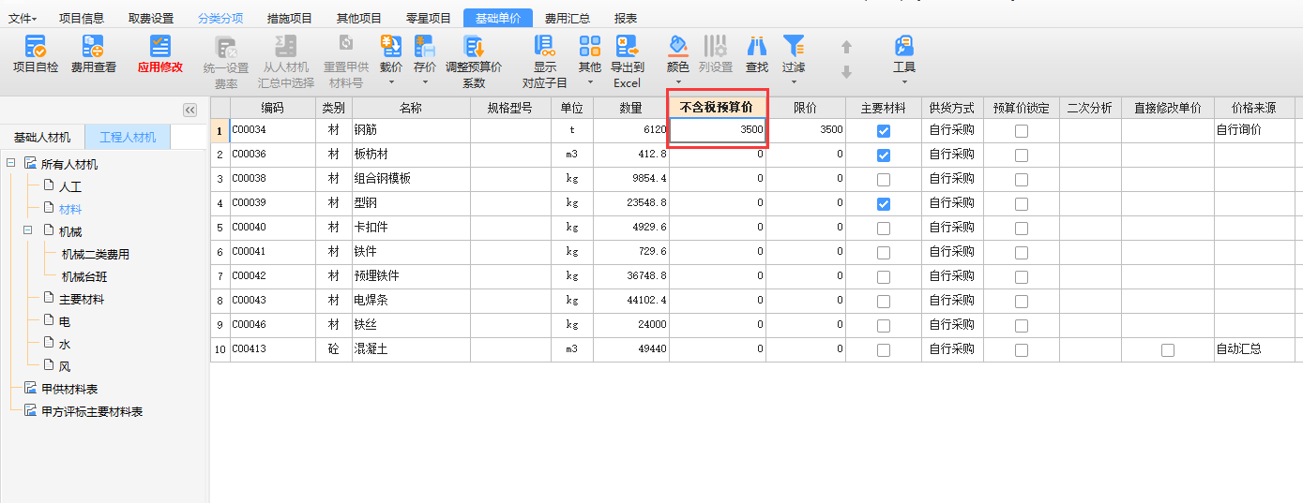Select 甲供材料表 in the tree
Image resolution: width=1303 pixels, height=503 pixels.
tap(69, 389)
